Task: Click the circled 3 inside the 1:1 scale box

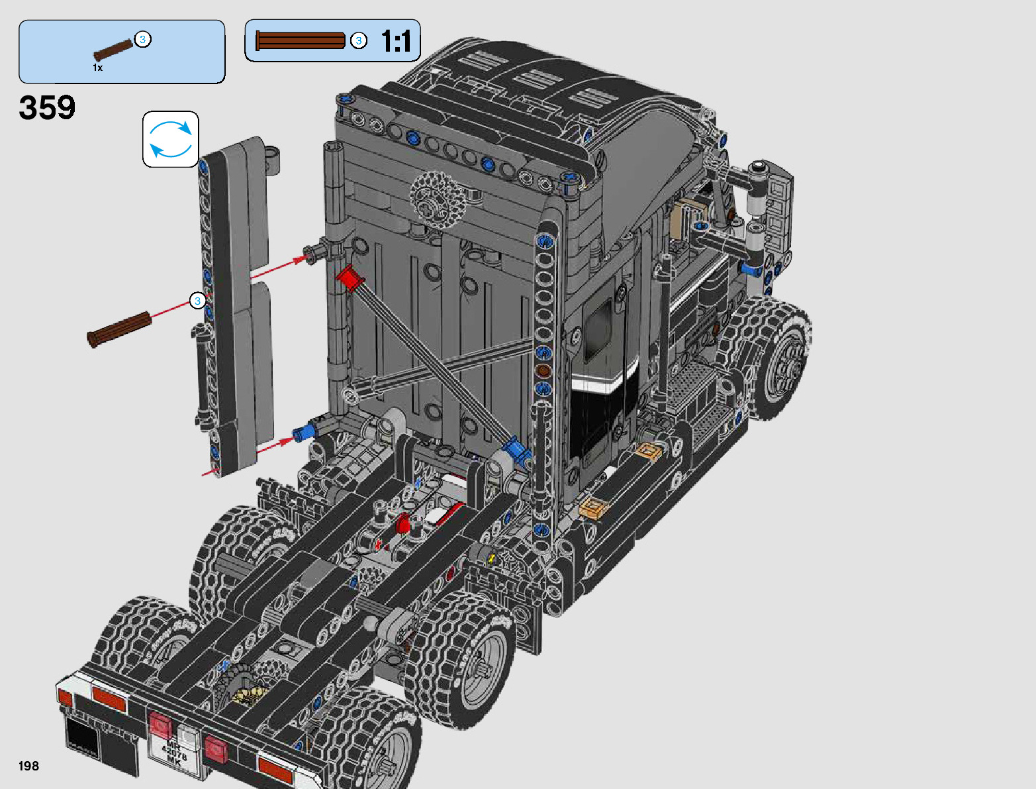Action: click(359, 41)
